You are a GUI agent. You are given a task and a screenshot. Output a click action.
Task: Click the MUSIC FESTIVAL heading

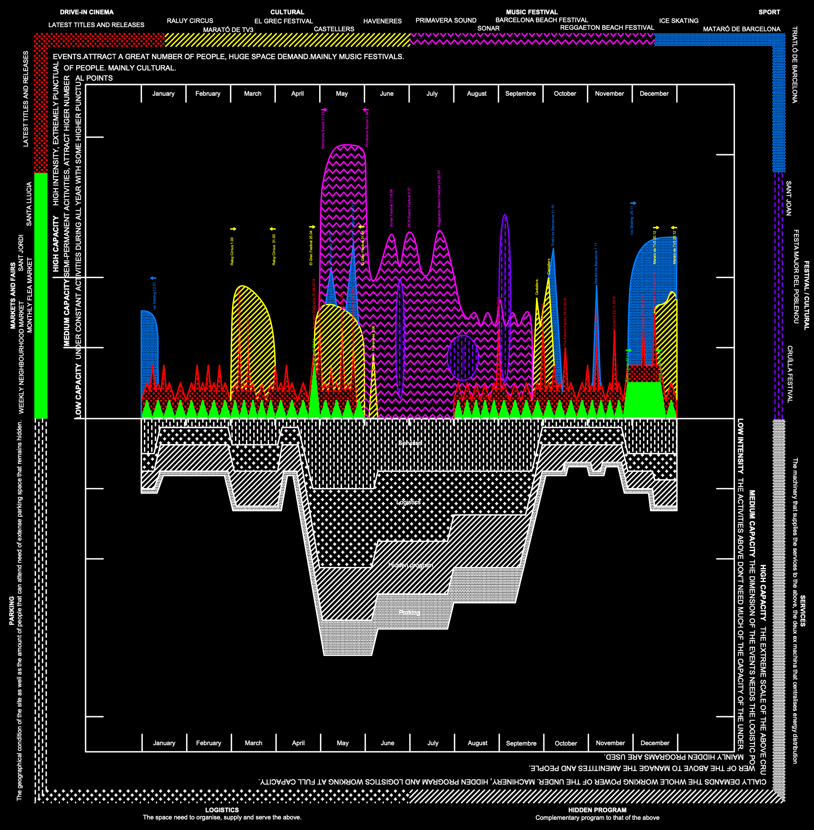pos(532,12)
